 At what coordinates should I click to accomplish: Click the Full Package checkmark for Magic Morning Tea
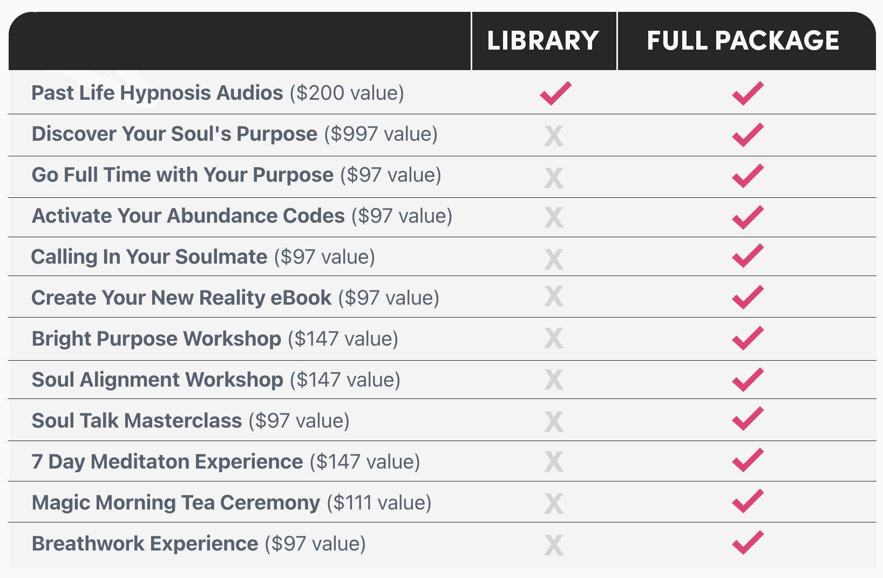click(748, 501)
